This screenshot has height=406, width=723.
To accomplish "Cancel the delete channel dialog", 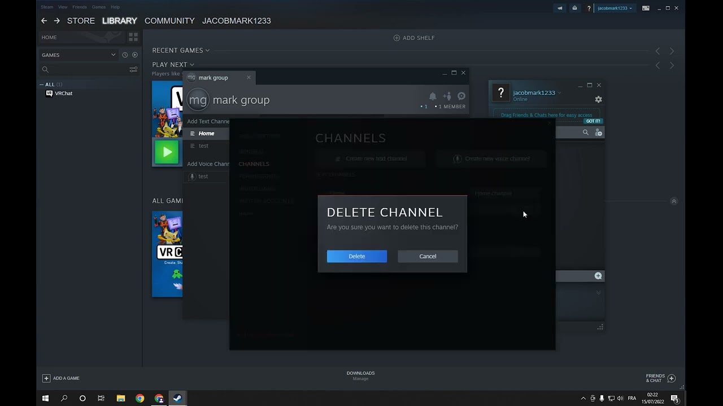I will tap(428, 256).
